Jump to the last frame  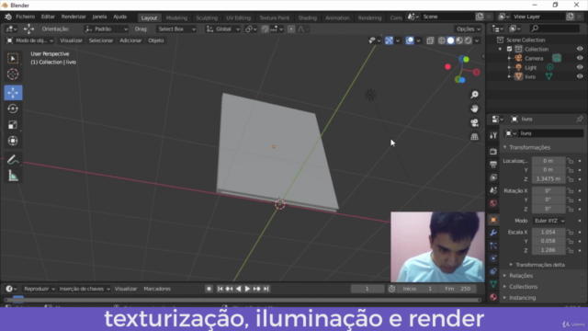pos(266,289)
